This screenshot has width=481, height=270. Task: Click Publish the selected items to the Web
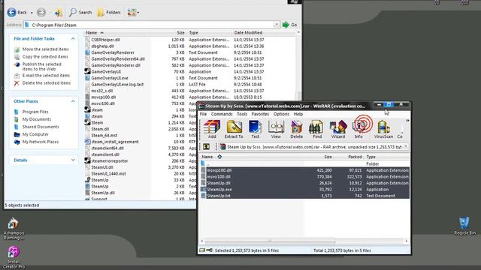42,67
